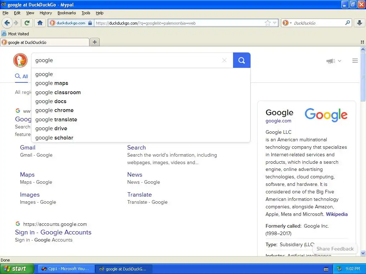This screenshot has width=366, height=274.
Task: Click the address bar URL field
Action: [x=179, y=23]
